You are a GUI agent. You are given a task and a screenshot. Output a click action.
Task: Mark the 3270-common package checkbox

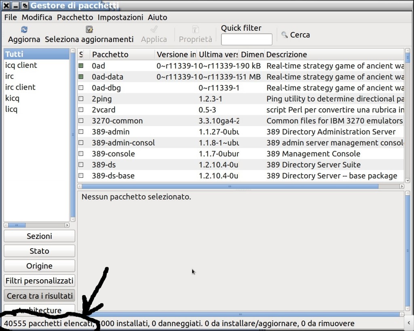point(81,120)
